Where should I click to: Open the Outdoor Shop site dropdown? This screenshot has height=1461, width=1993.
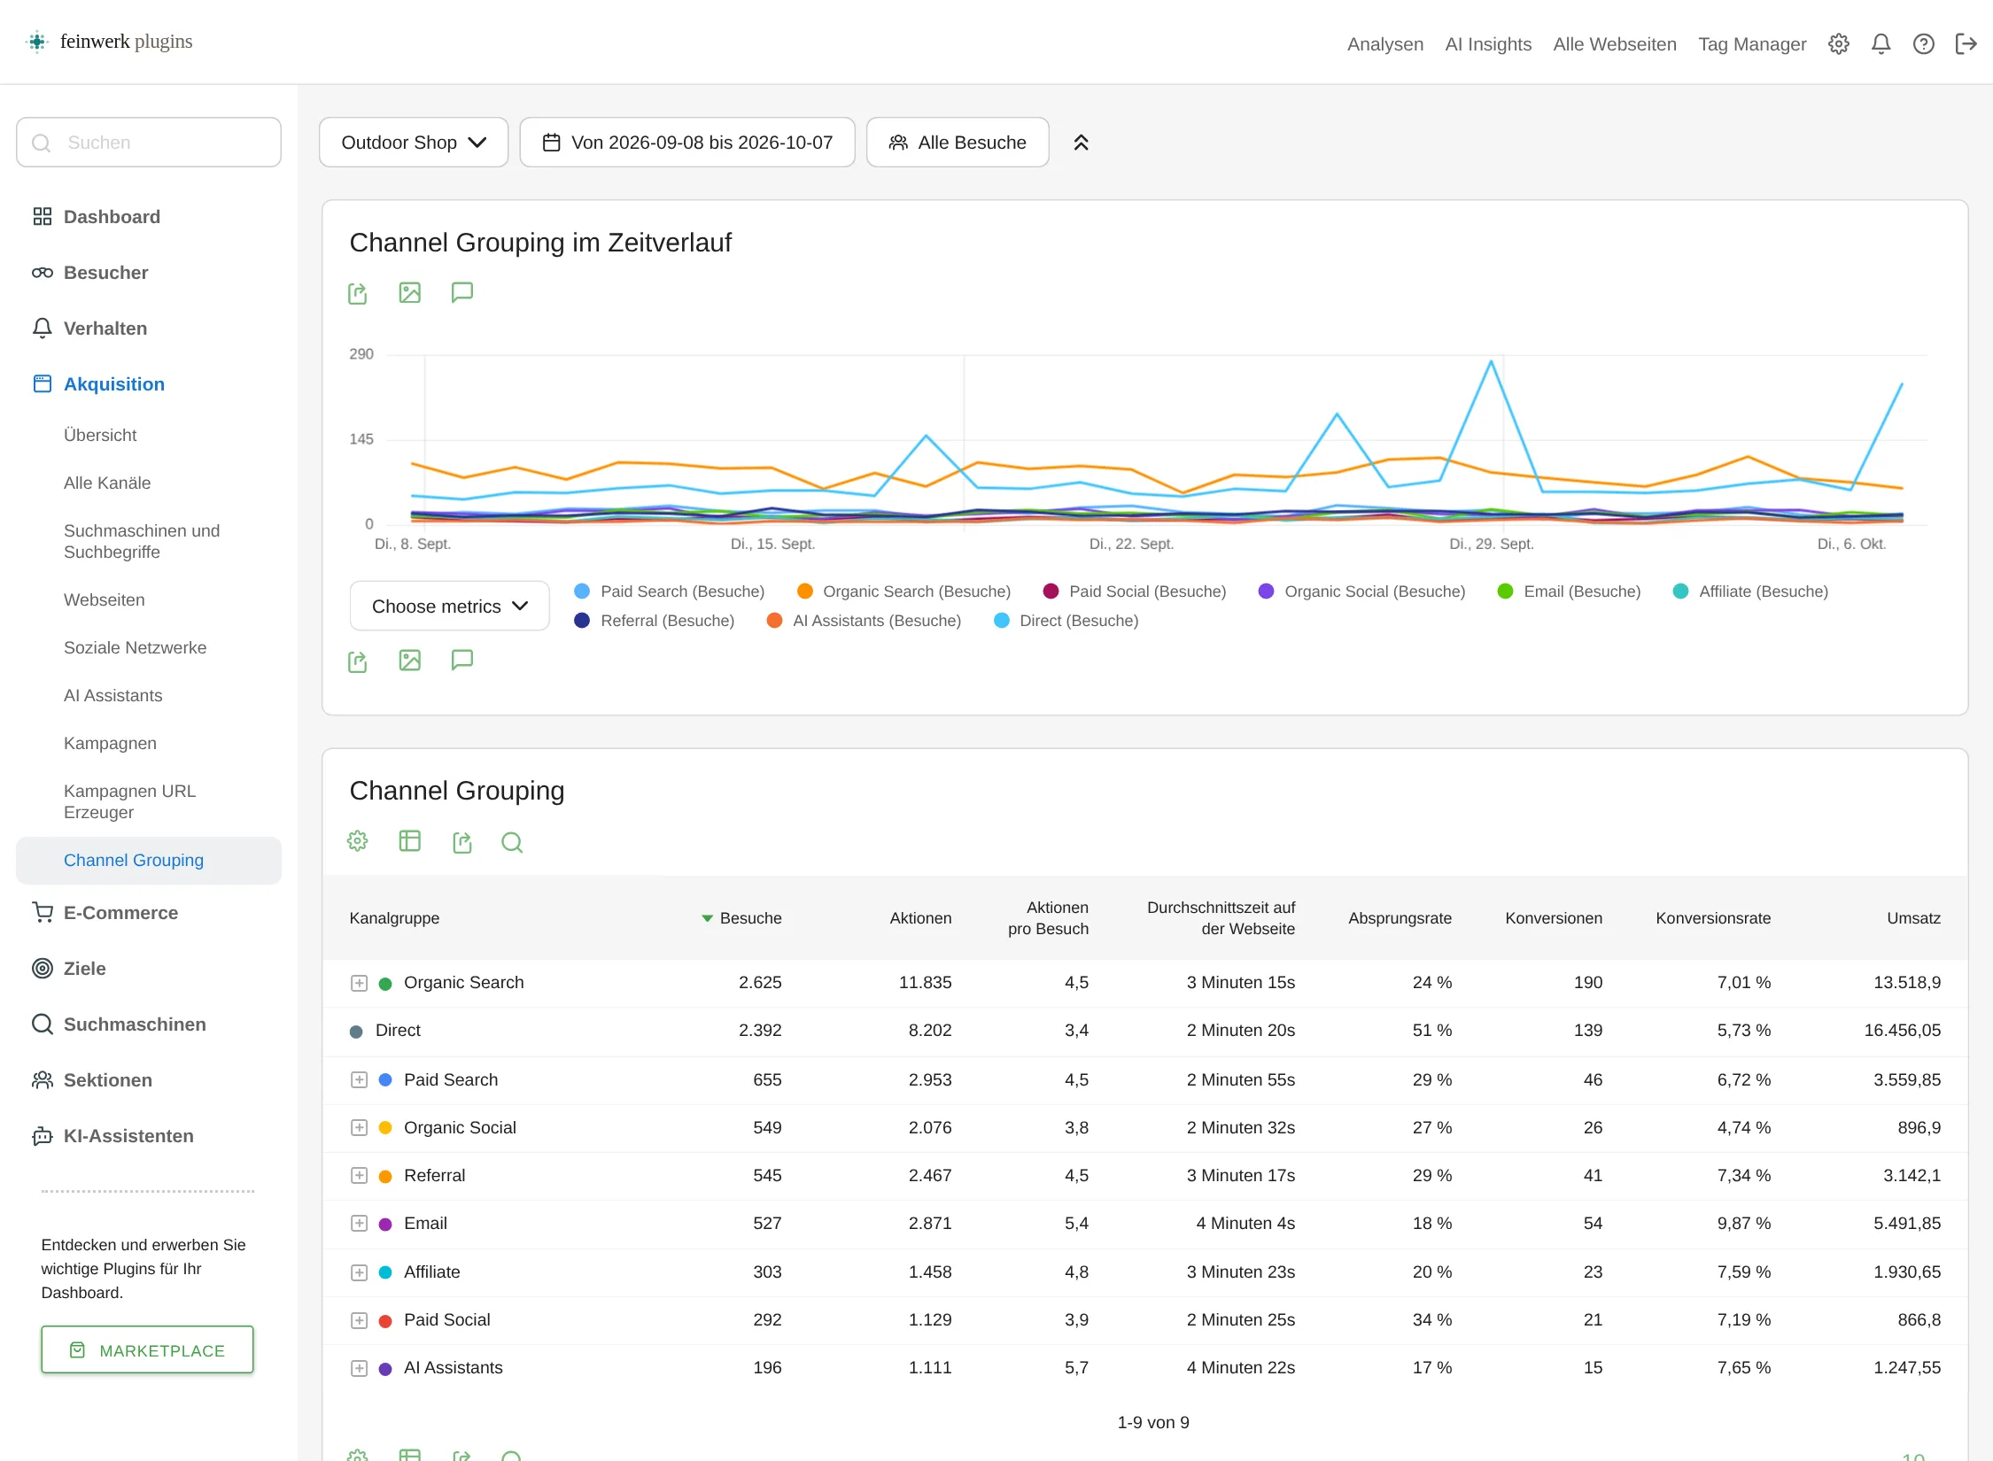click(414, 143)
